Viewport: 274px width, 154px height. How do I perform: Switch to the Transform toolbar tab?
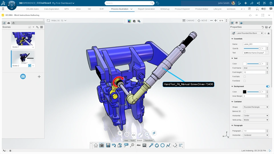coord(148,141)
